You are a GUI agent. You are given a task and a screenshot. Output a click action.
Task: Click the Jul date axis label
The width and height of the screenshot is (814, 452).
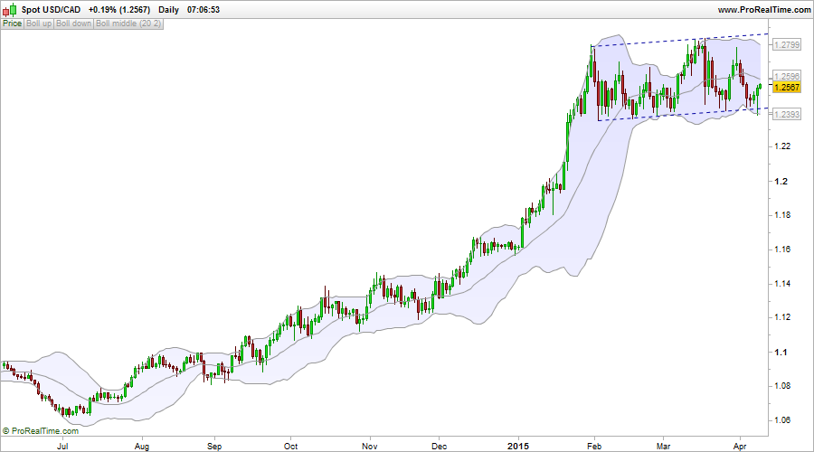[62, 447]
